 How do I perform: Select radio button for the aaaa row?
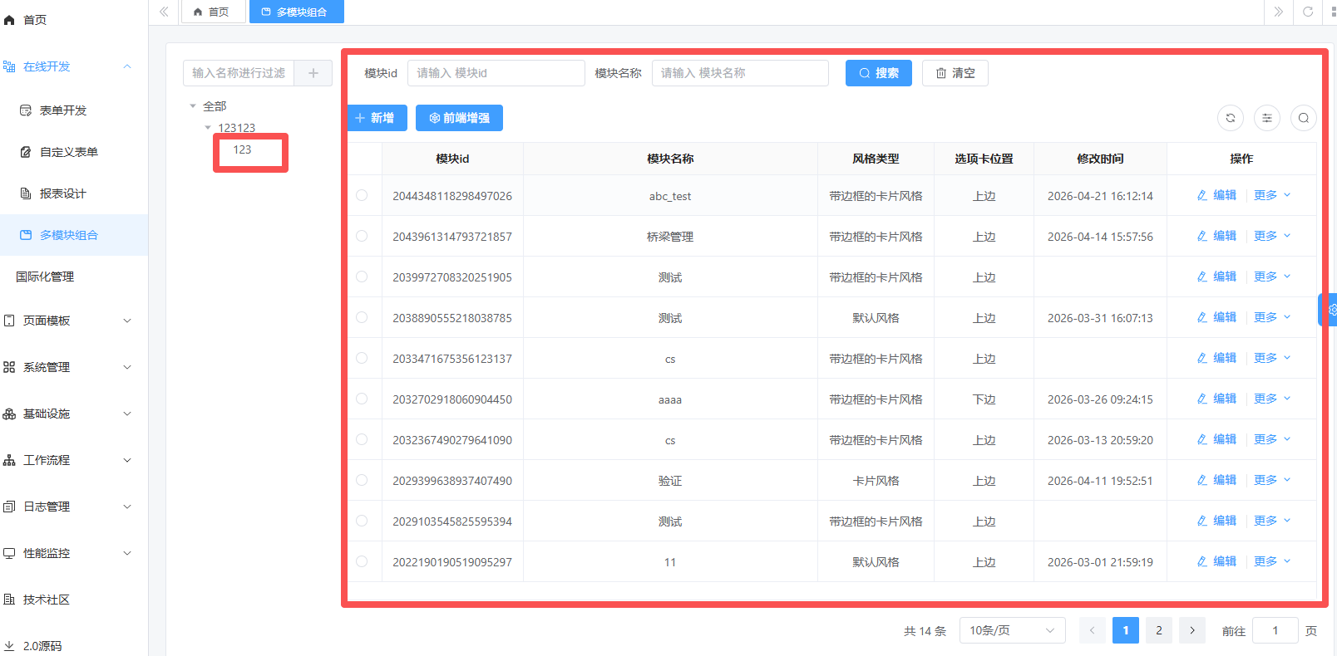(x=362, y=399)
